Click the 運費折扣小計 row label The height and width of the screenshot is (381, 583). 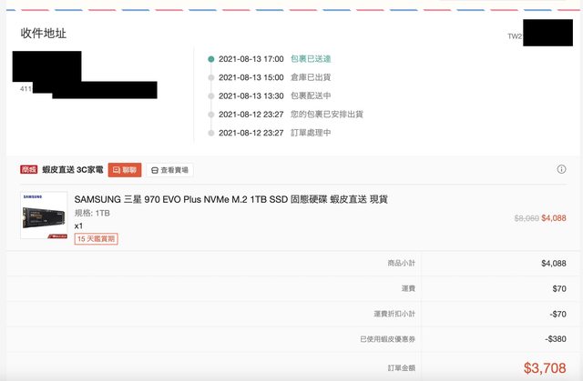tap(394, 314)
